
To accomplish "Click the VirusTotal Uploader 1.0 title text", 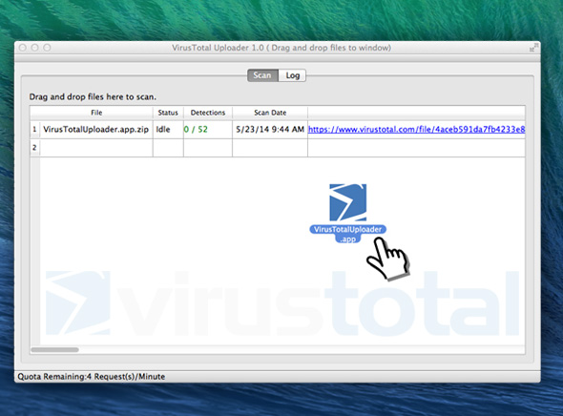I will pos(281,48).
